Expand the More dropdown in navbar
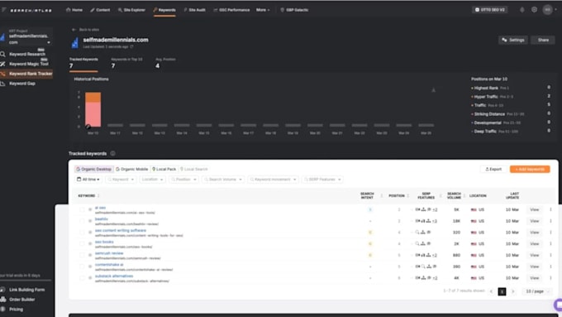Image resolution: width=562 pixels, height=317 pixels. click(263, 10)
